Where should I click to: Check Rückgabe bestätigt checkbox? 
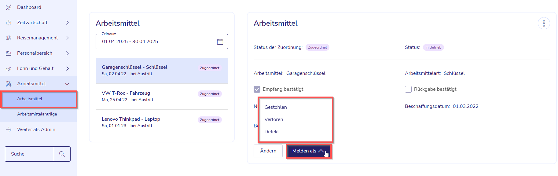[408, 89]
